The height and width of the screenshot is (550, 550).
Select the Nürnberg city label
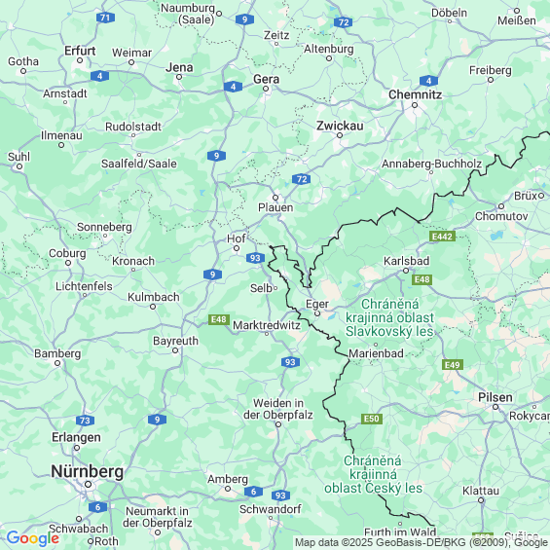87,471
